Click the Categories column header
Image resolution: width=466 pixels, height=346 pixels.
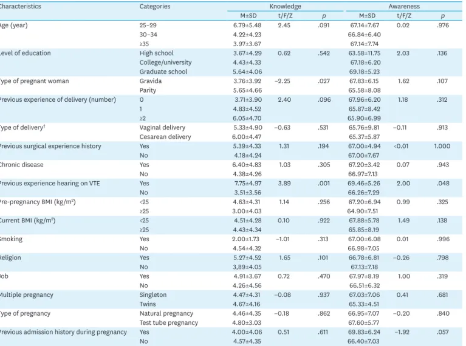tap(155, 6)
